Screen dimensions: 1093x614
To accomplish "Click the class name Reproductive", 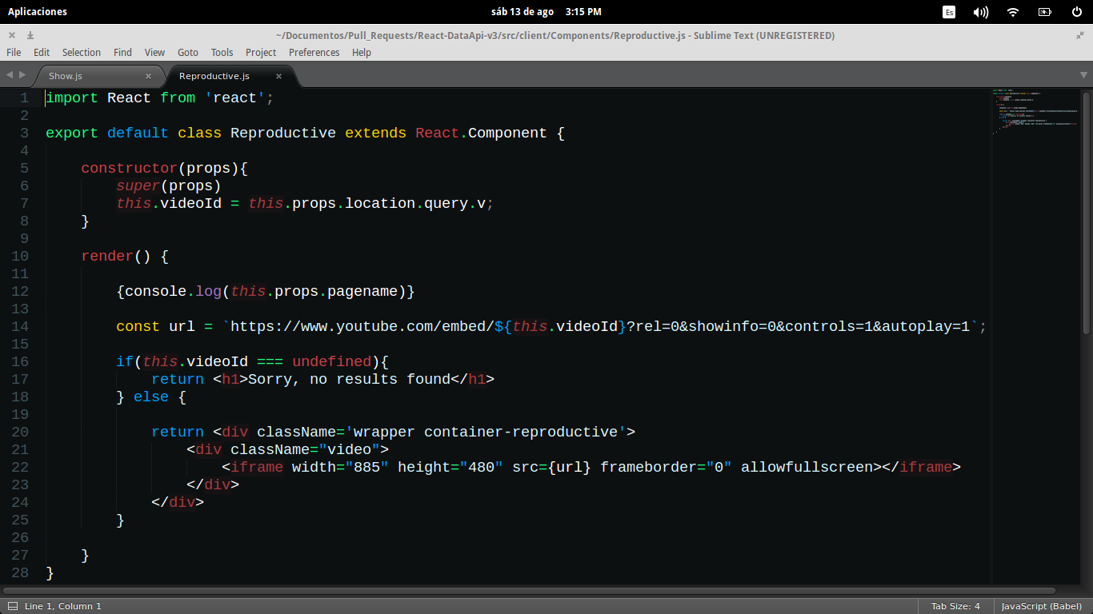I will [283, 133].
